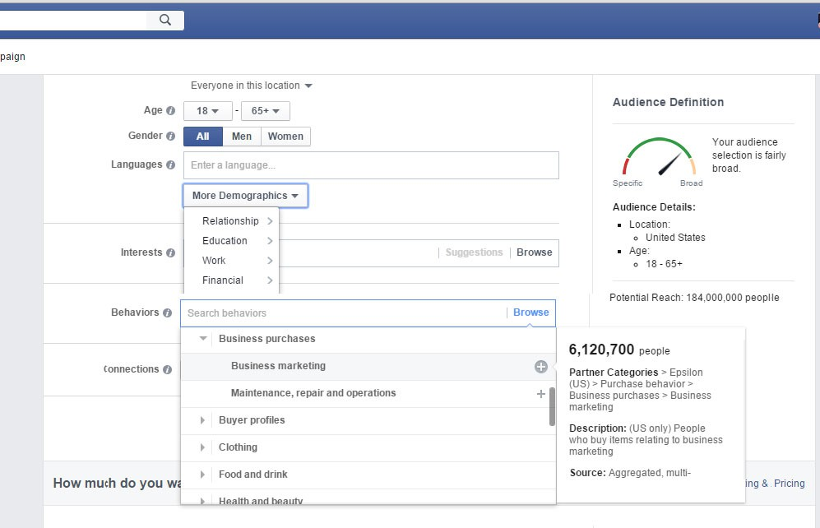Image resolution: width=820 pixels, height=528 pixels.
Task: Expand the Buyer profiles category
Action: pos(203,420)
